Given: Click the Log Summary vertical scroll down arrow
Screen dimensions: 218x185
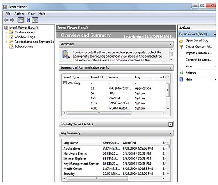Looking at the screenshot, I should [x=168, y=174].
